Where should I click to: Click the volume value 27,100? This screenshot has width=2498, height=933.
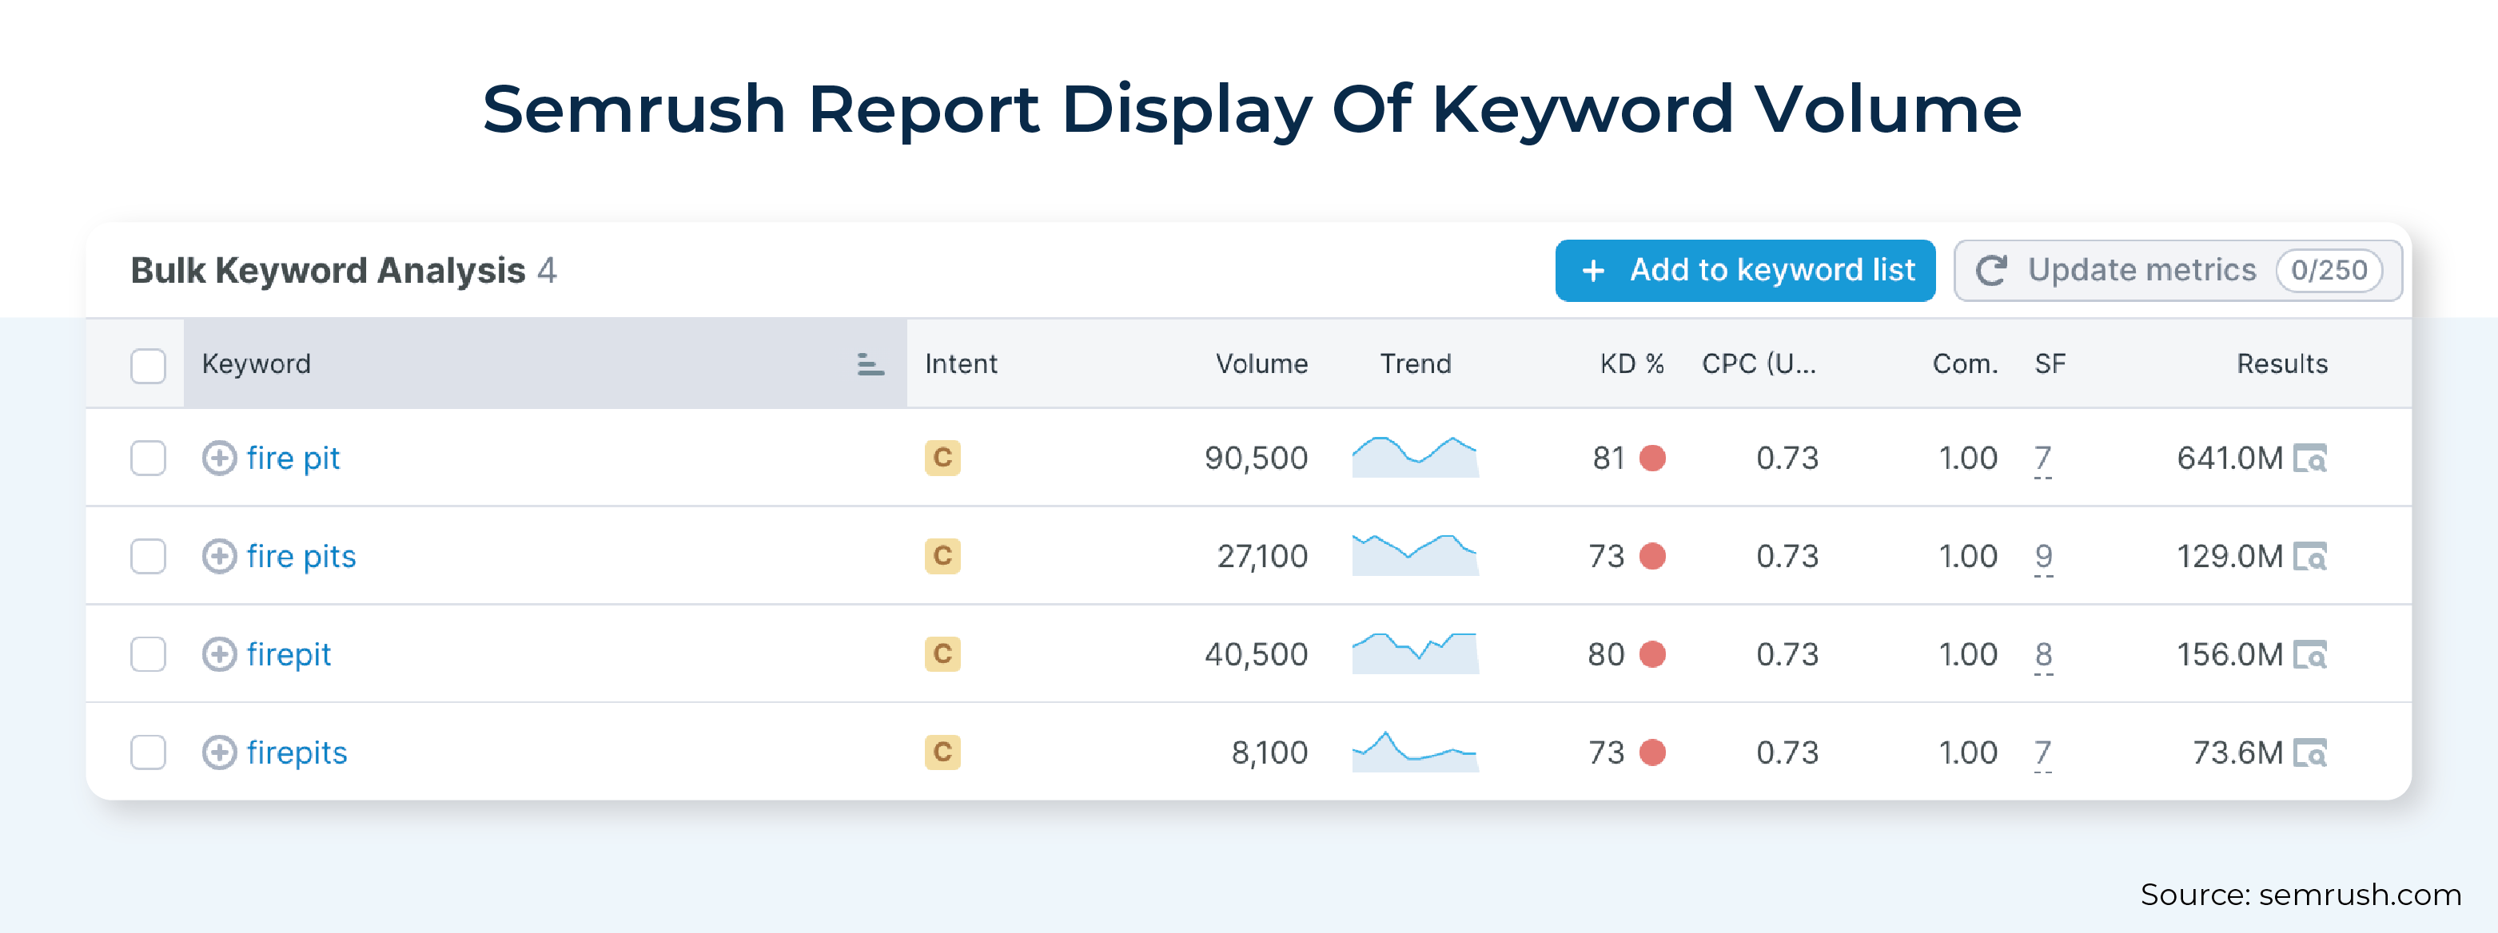1262,556
